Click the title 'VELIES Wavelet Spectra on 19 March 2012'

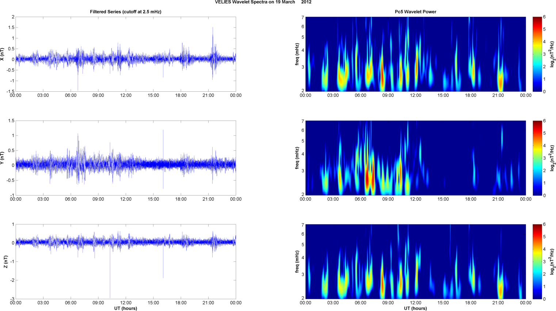pos(263,2)
